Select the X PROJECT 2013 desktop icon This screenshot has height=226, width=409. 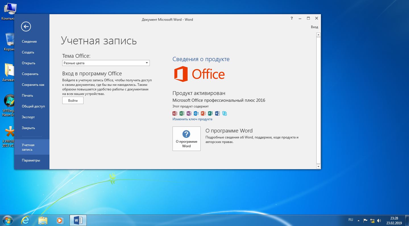click(x=9, y=136)
